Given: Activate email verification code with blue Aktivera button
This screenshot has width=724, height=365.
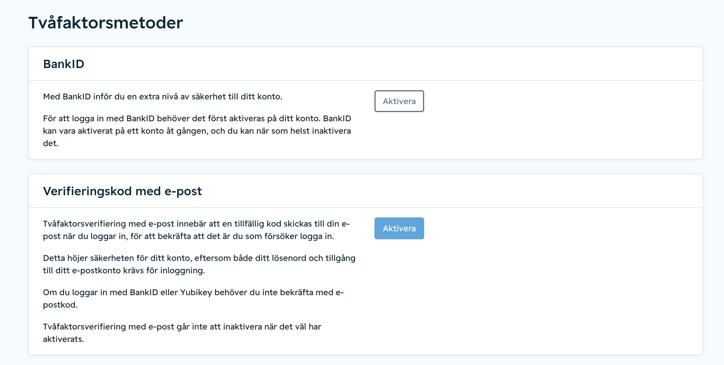Looking at the screenshot, I should 399,228.
